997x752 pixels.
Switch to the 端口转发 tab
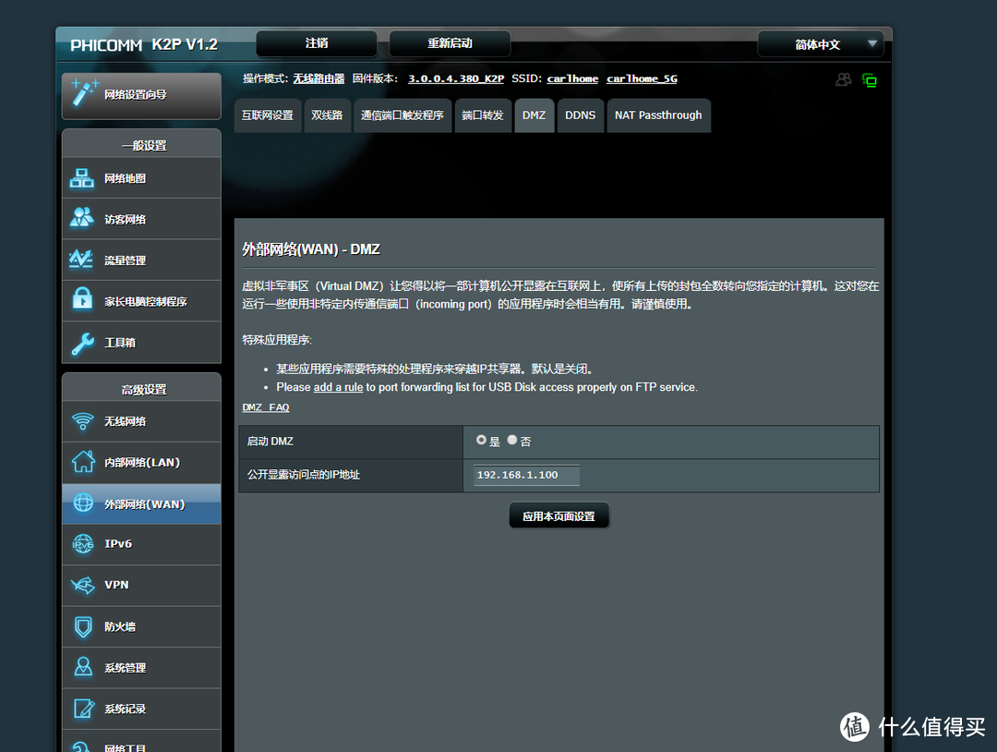483,115
